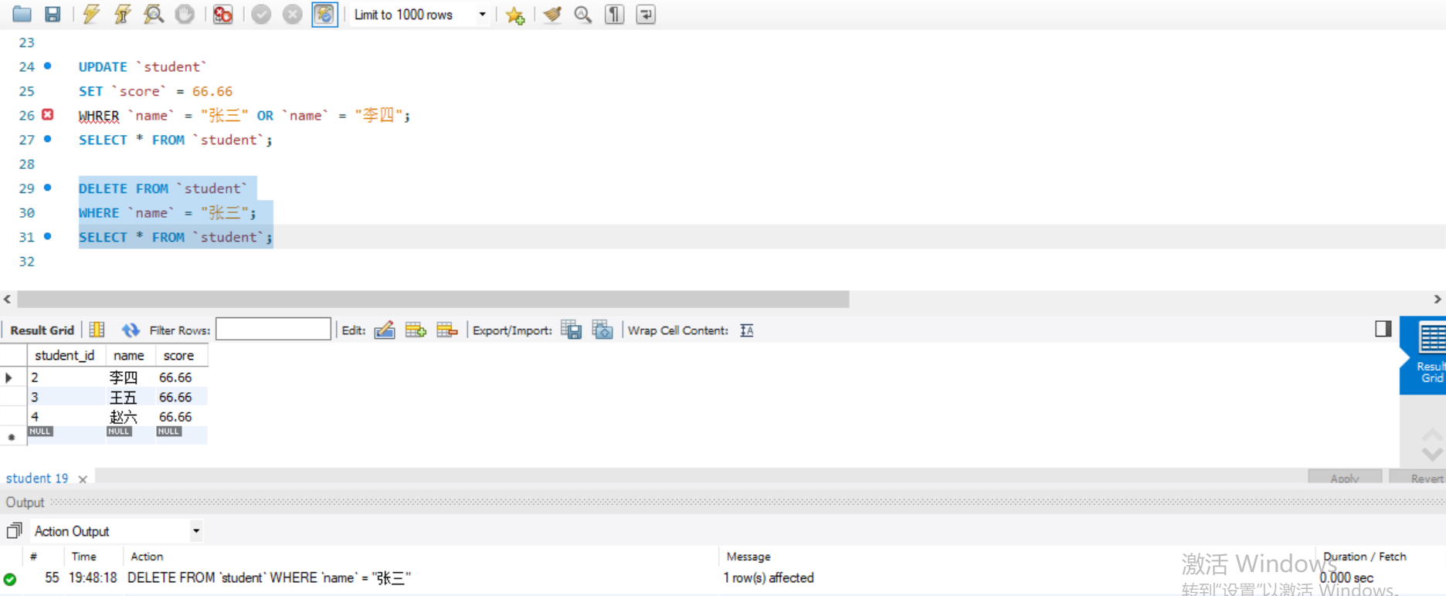Click the error marker on line 26
This screenshot has height=596, width=1446.
pyautogui.click(x=47, y=114)
